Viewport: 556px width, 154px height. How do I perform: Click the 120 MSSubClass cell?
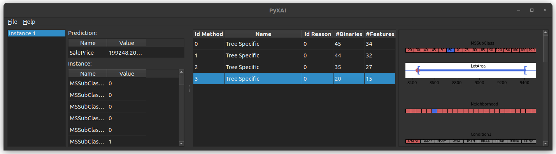pos(499,50)
